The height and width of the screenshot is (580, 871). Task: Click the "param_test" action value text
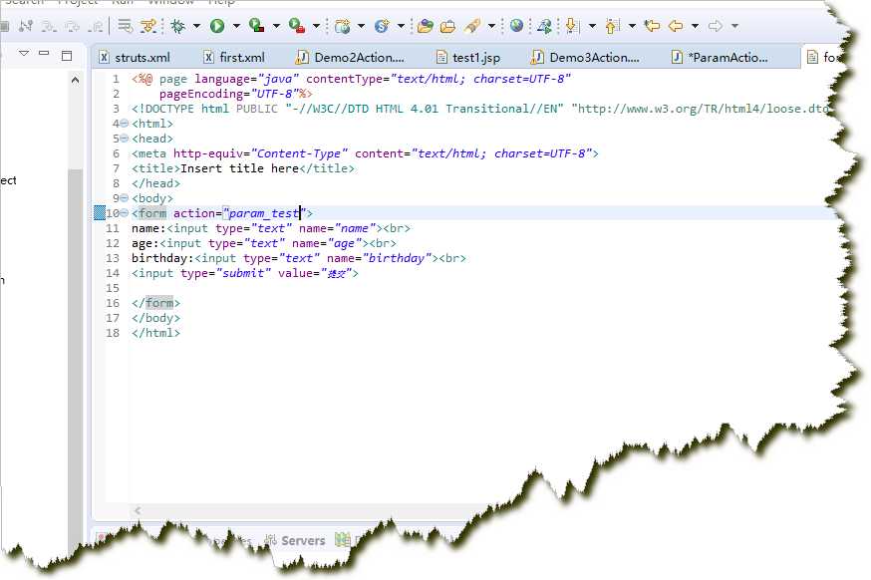pos(264,213)
